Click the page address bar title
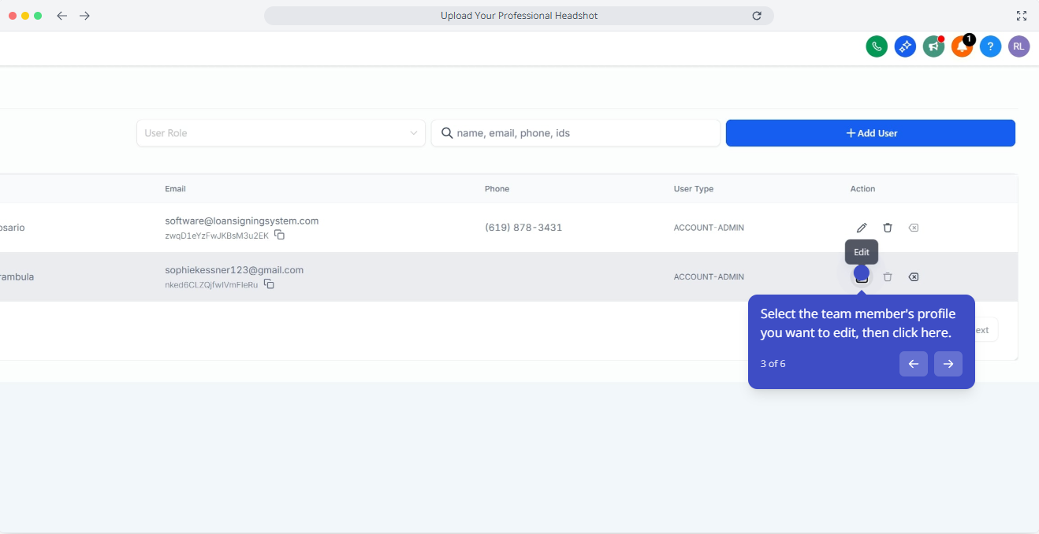 [x=519, y=16]
